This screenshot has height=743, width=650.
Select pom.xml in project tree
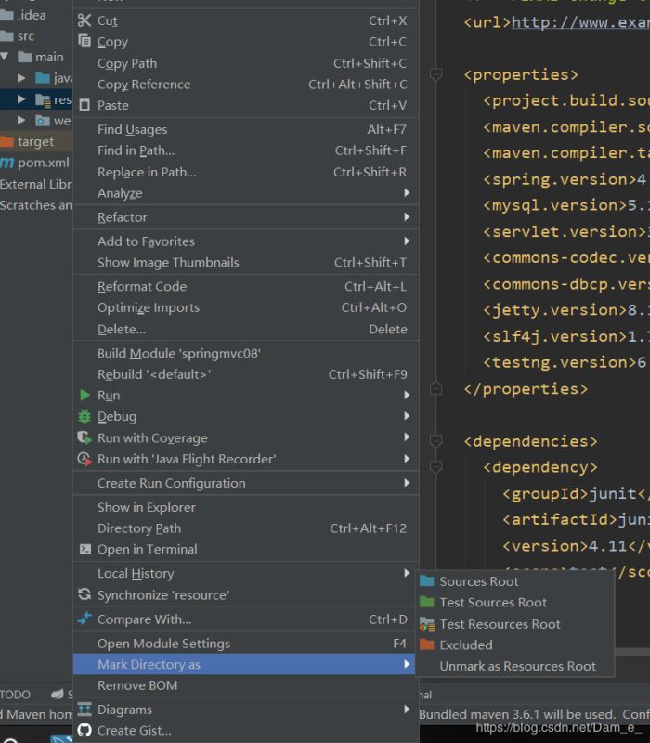pos(43,163)
